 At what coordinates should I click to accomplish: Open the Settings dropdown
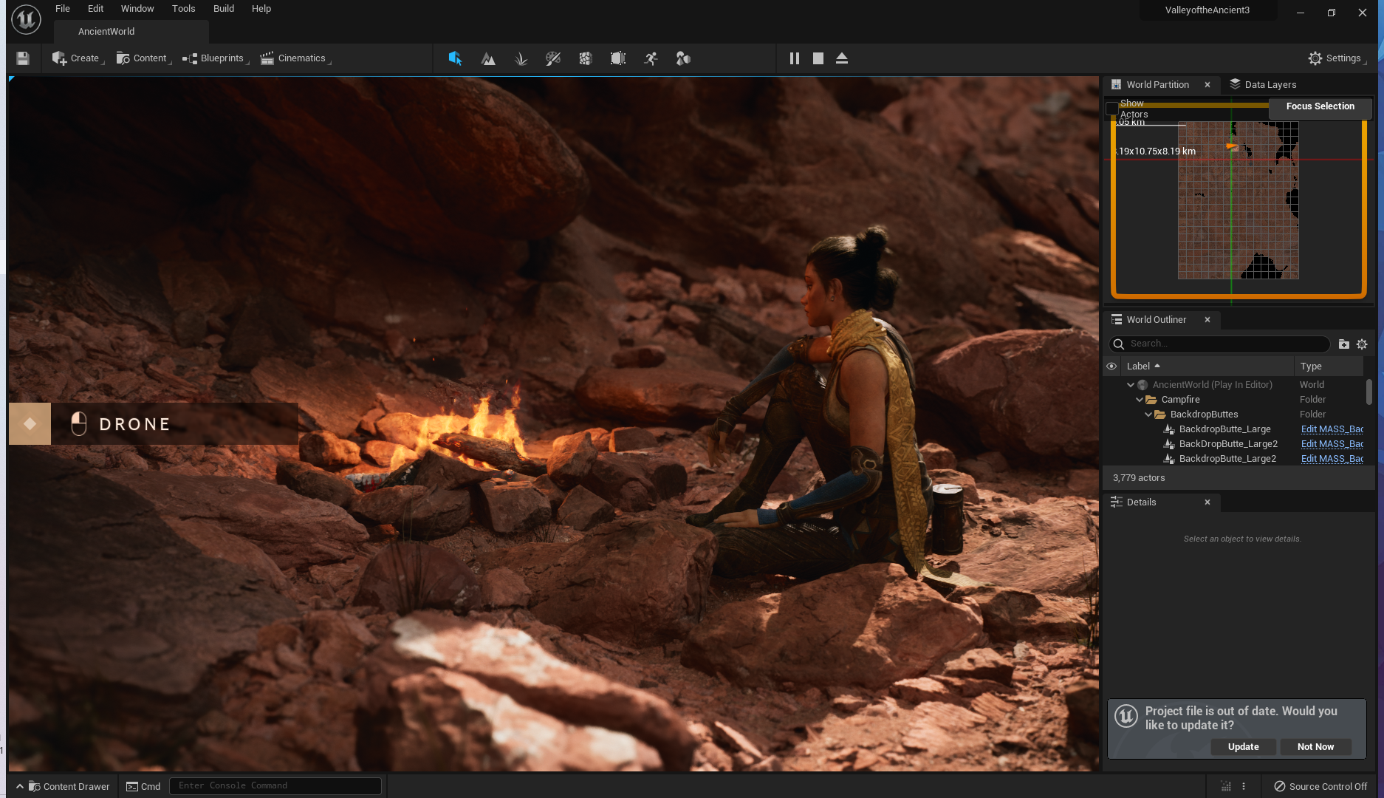(x=1337, y=58)
